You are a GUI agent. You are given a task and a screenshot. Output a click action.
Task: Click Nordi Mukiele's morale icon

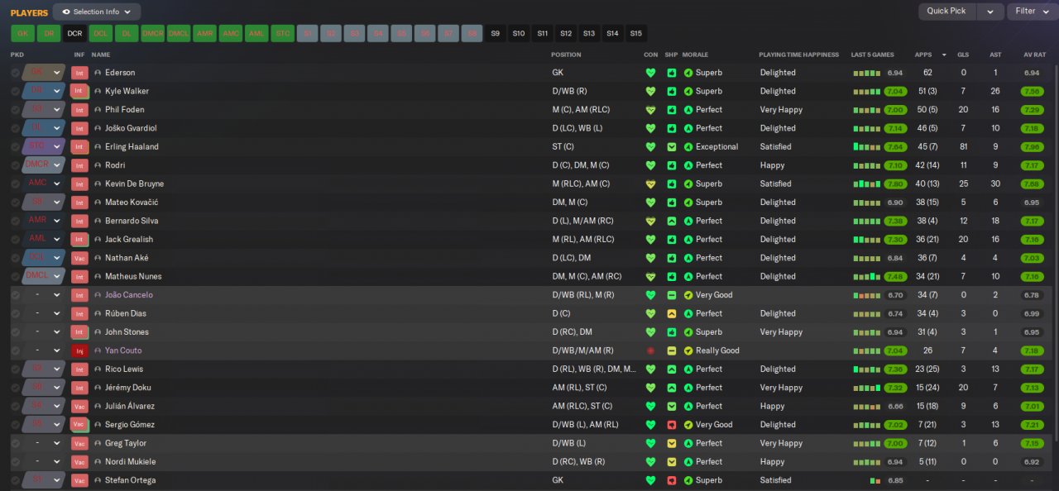[x=688, y=462]
